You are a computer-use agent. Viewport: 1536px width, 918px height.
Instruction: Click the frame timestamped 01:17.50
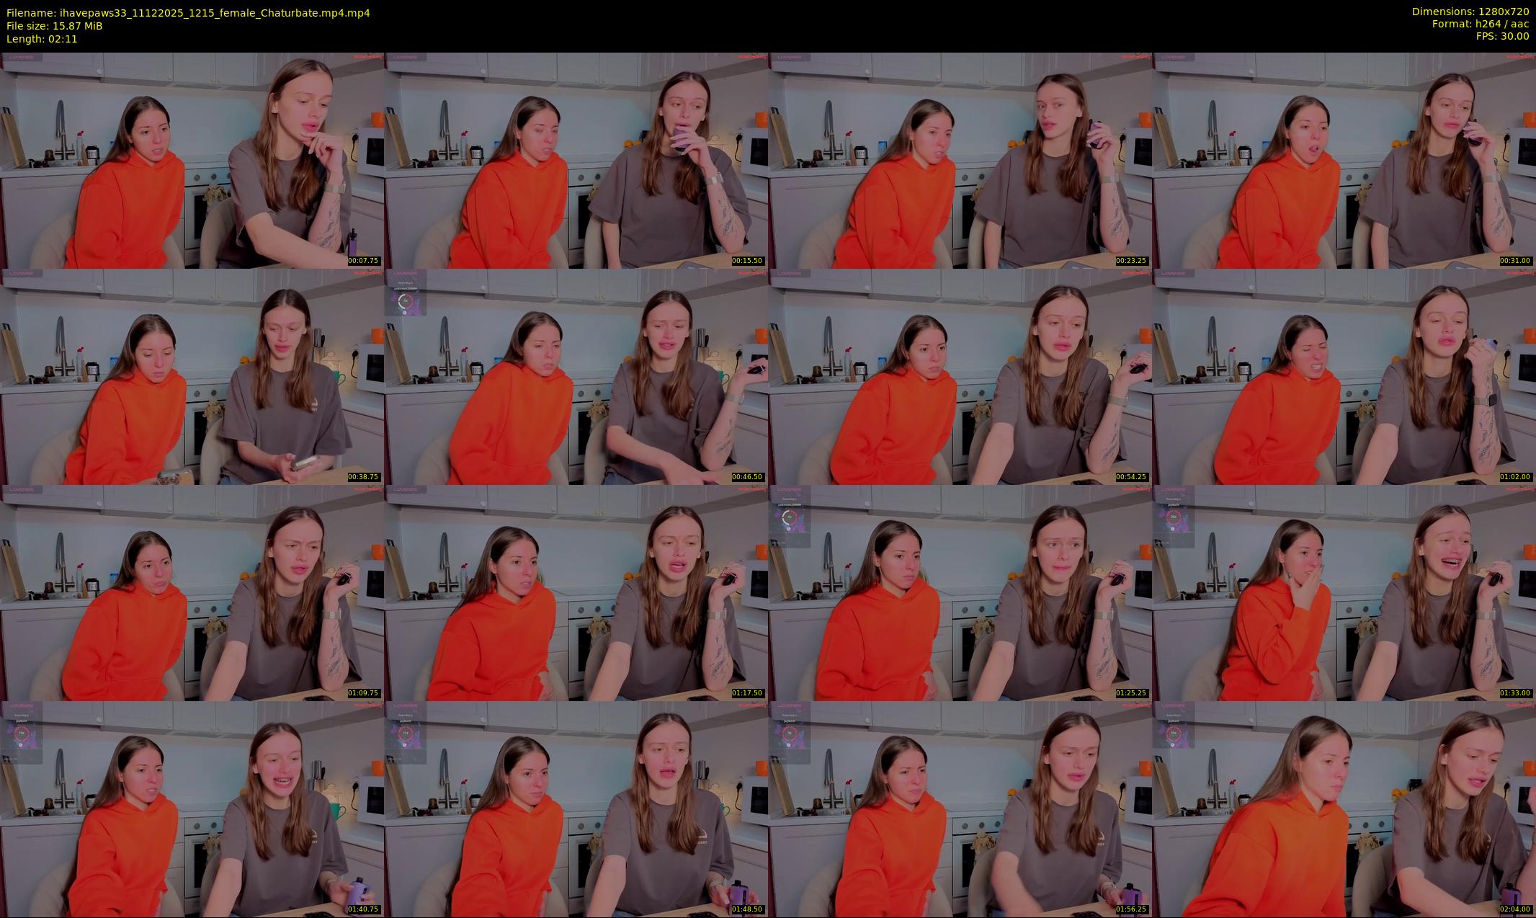pos(576,592)
